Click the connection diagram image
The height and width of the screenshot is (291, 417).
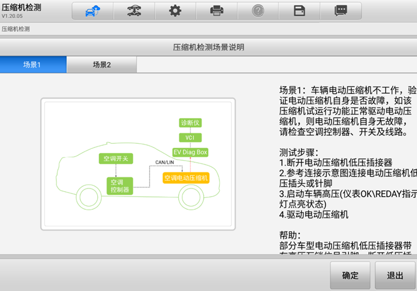(138, 164)
